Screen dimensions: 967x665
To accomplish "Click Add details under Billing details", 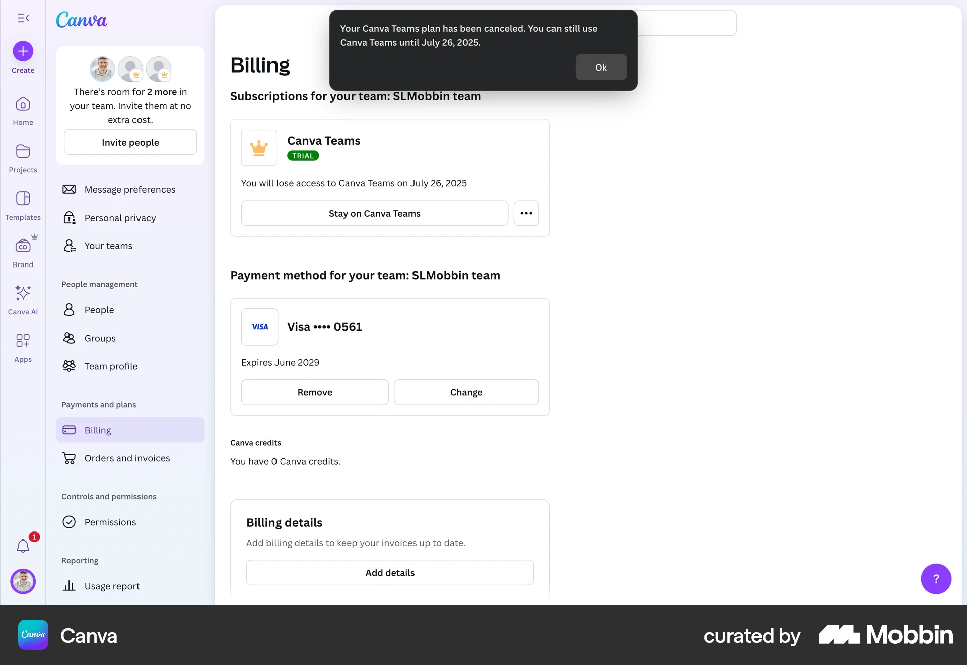I will pos(389,572).
